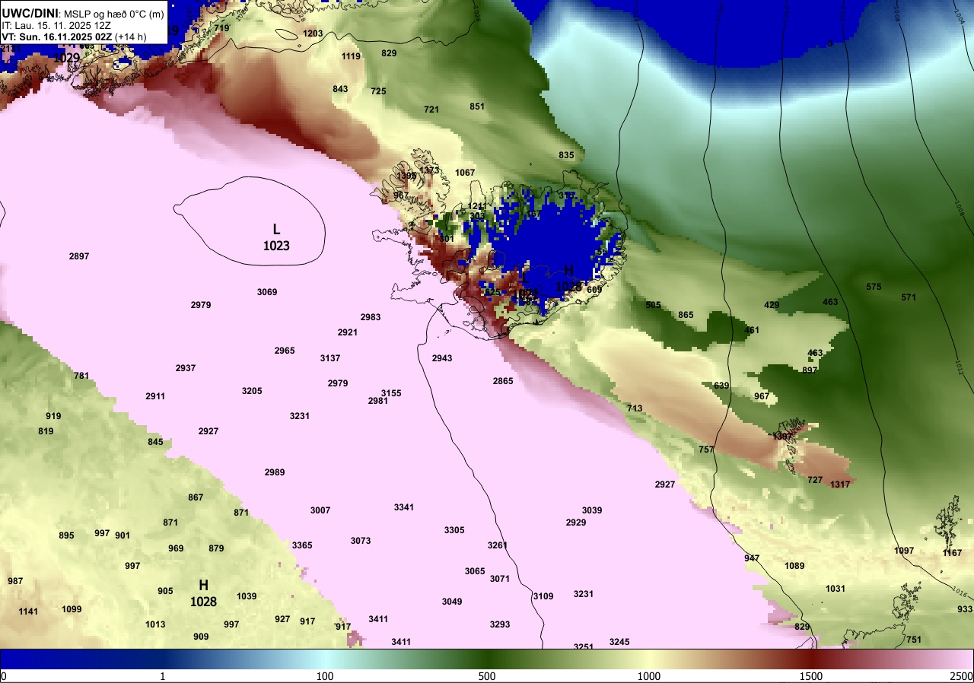Click the number 3245 near the bottom
974x683 pixels.
(x=619, y=642)
